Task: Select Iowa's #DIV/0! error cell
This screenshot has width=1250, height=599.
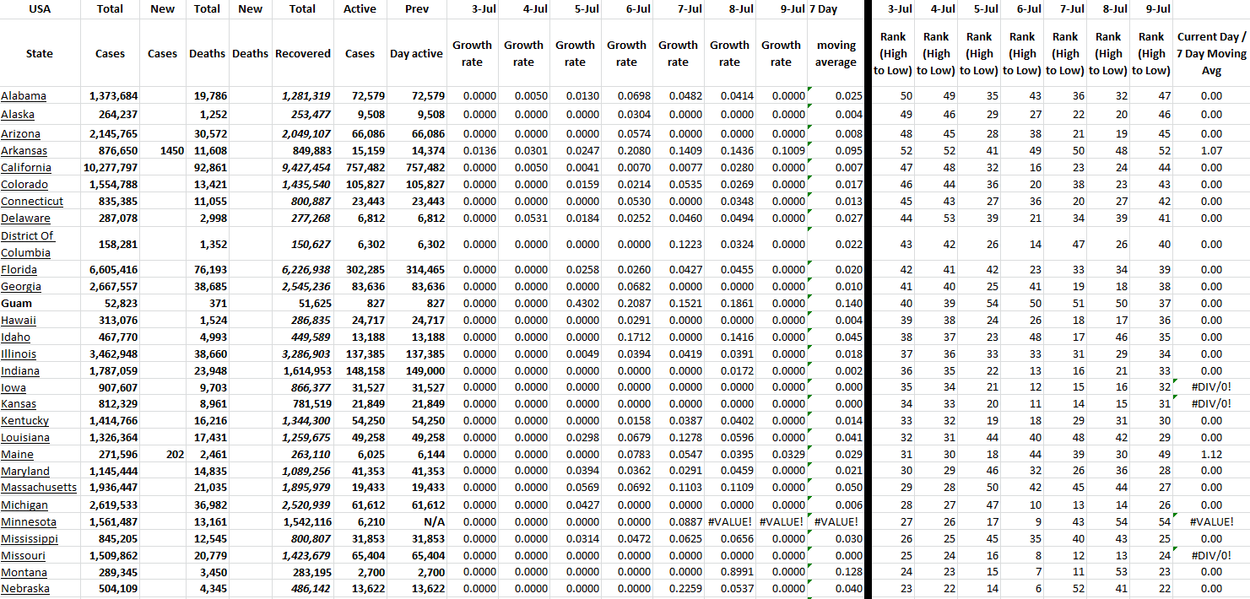Action: pyautogui.click(x=1211, y=388)
